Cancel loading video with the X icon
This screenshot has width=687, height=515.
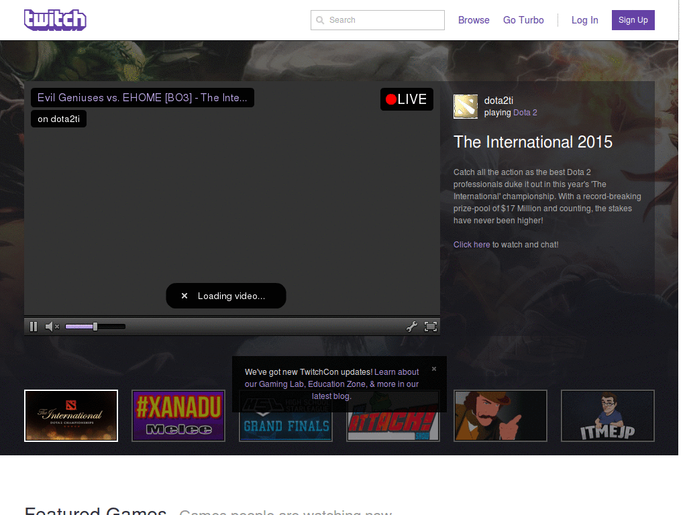coord(184,296)
